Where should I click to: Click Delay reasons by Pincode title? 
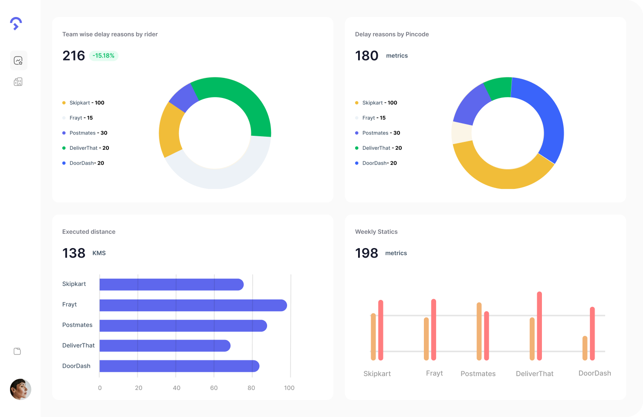(x=392, y=34)
